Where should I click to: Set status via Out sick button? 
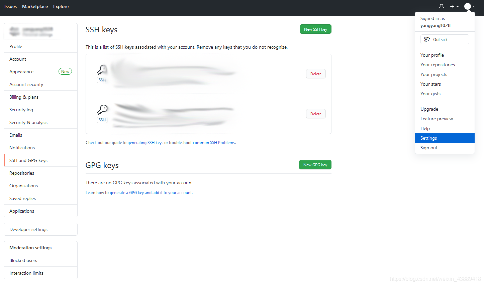tap(445, 39)
